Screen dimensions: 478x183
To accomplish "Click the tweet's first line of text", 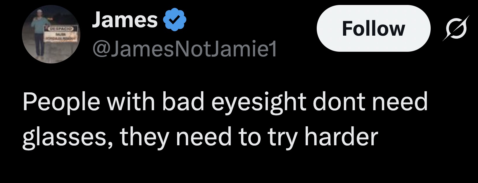I will point(225,102).
